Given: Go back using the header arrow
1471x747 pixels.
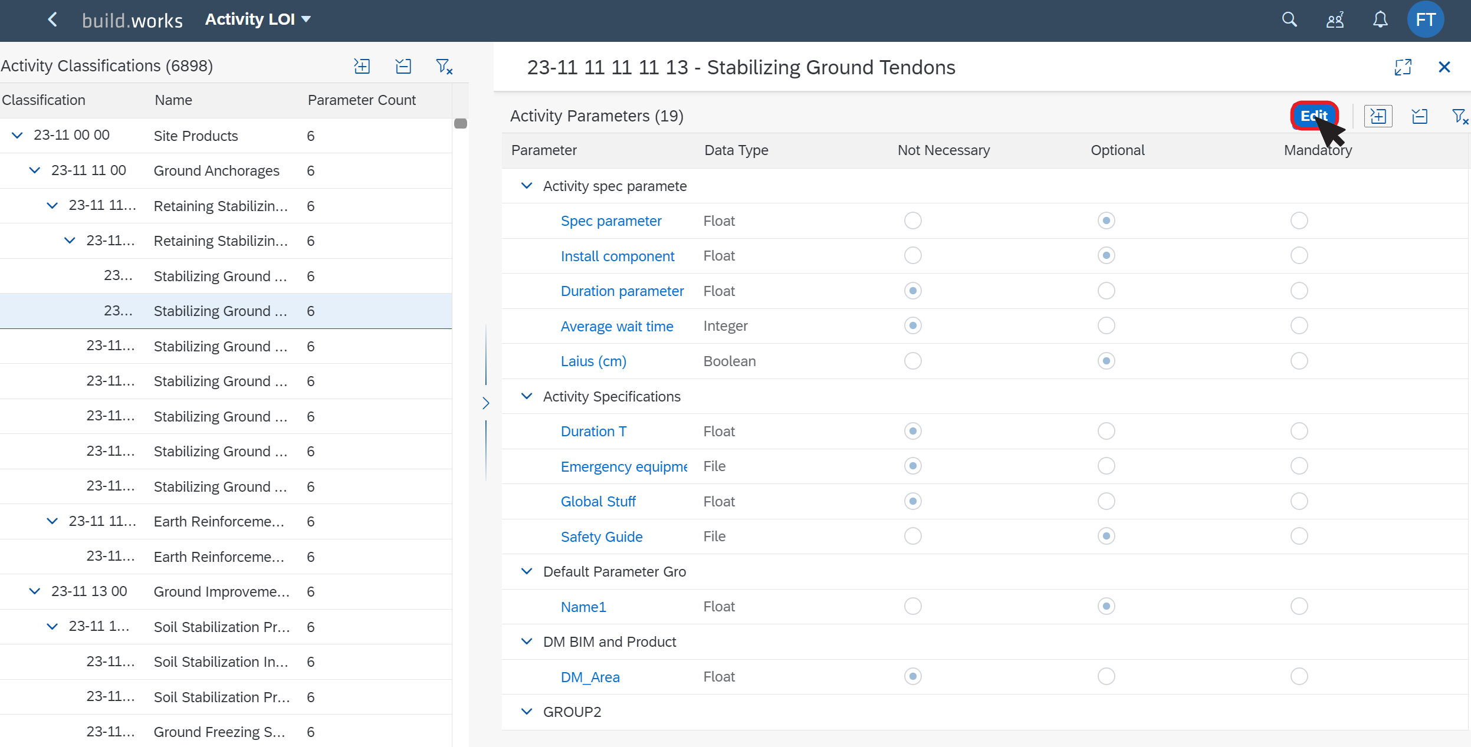Looking at the screenshot, I should tap(52, 19).
